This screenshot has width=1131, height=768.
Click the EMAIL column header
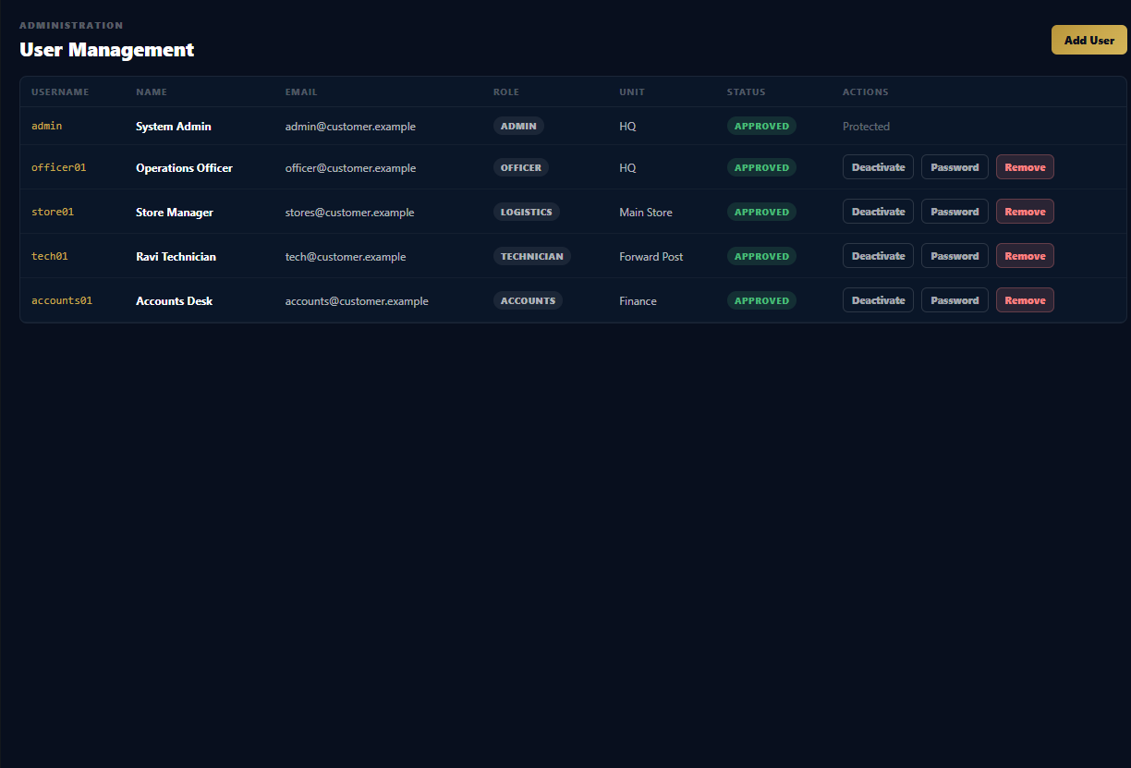(301, 91)
